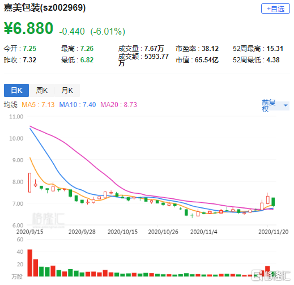Select the 日K daily chart tab
The image size is (294, 285).
tap(16, 90)
